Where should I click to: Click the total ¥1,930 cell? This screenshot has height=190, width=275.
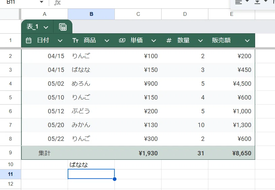(138, 153)
